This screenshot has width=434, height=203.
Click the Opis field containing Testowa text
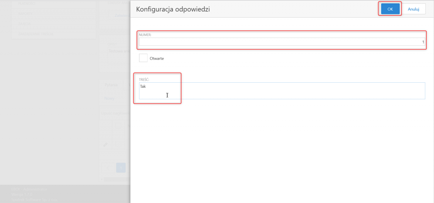click(119, 56)
